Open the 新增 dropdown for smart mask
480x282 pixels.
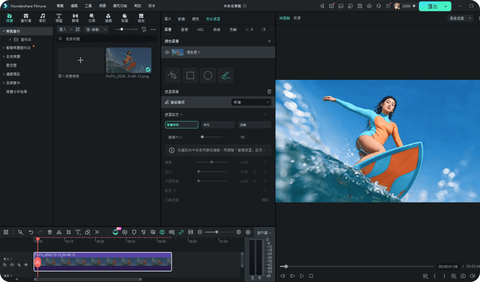tap(251, 102)
